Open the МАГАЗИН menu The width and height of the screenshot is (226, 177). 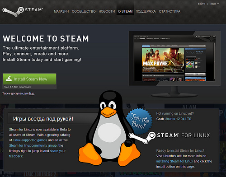(x=61, y=11)
